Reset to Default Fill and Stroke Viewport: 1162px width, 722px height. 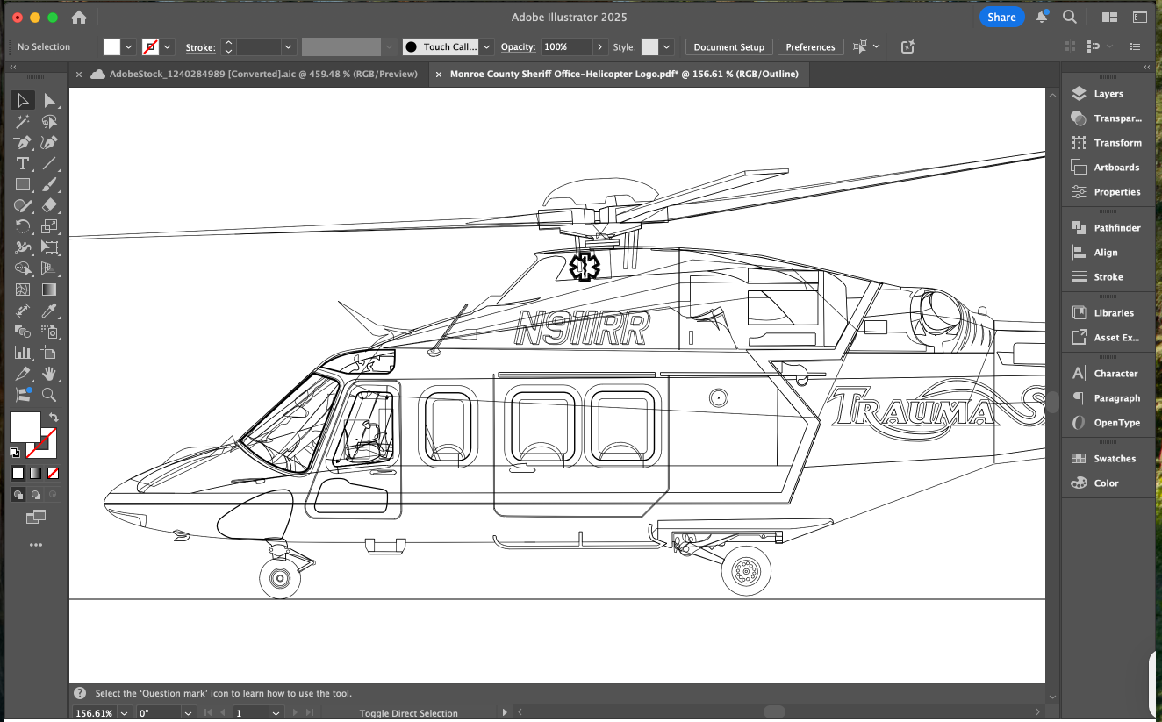click(15, 453)
